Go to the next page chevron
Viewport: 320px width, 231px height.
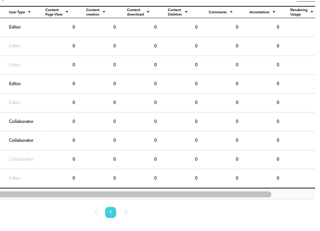coord(126,212)
